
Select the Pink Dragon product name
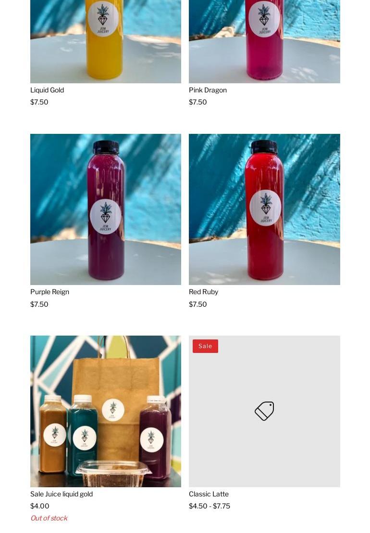(x=208, y=90)
